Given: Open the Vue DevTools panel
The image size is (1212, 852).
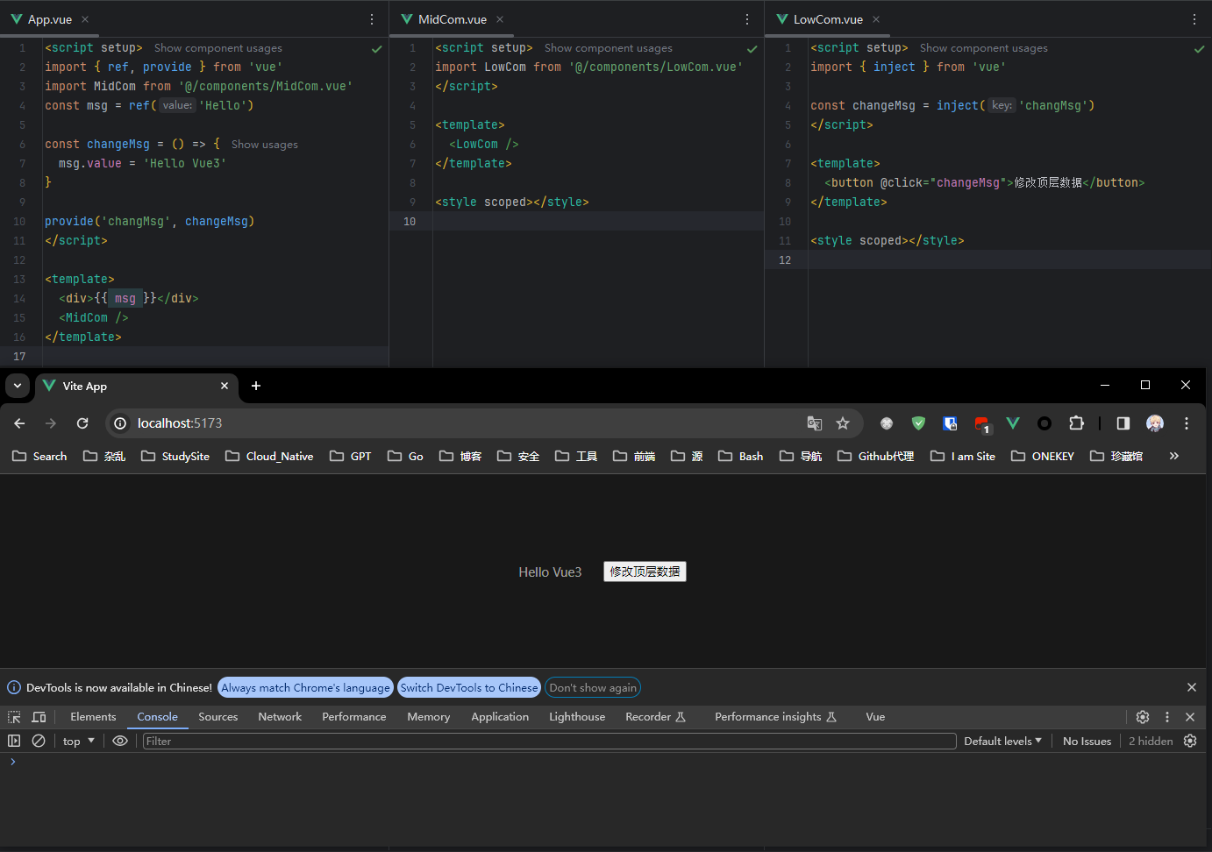Looking at the screenshot, I should coord(875,717).
